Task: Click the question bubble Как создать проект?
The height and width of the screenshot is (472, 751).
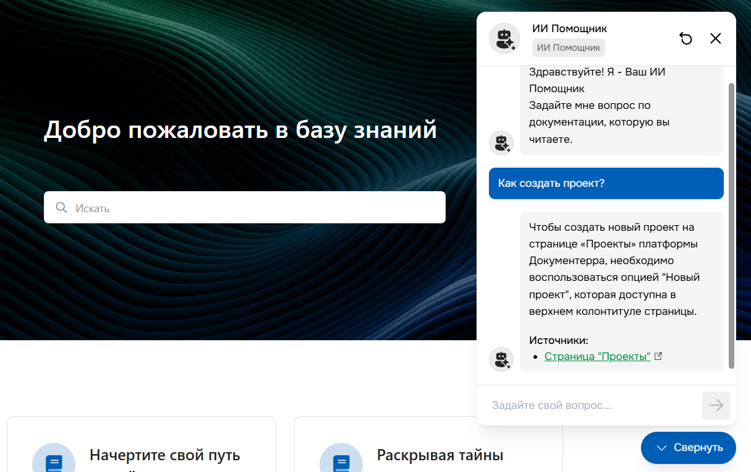Action: click(606, 183)
